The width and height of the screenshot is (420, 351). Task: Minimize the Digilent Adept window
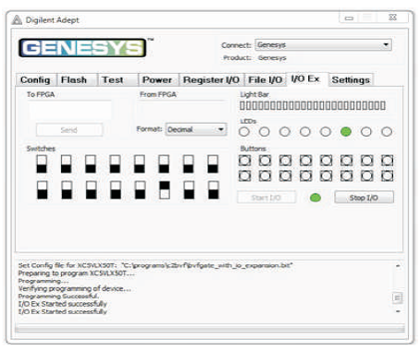[x=349, y=18]
